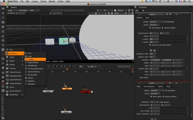Click the 3D toolbar cube icon
The height and width of the screenshot is (120, 193).
(3, 50)
